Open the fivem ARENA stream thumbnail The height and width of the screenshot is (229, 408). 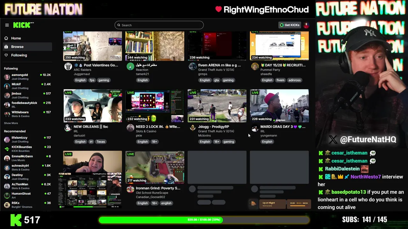pyautogui.click(x=217, y=46)
